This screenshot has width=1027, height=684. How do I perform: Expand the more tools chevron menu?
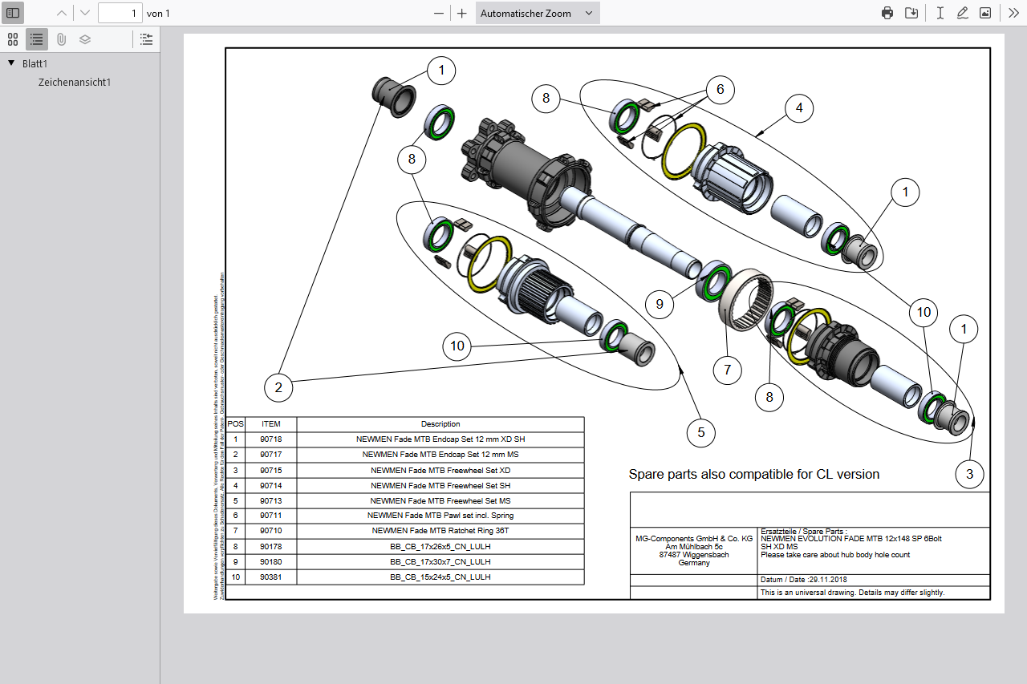[1013, 13]
